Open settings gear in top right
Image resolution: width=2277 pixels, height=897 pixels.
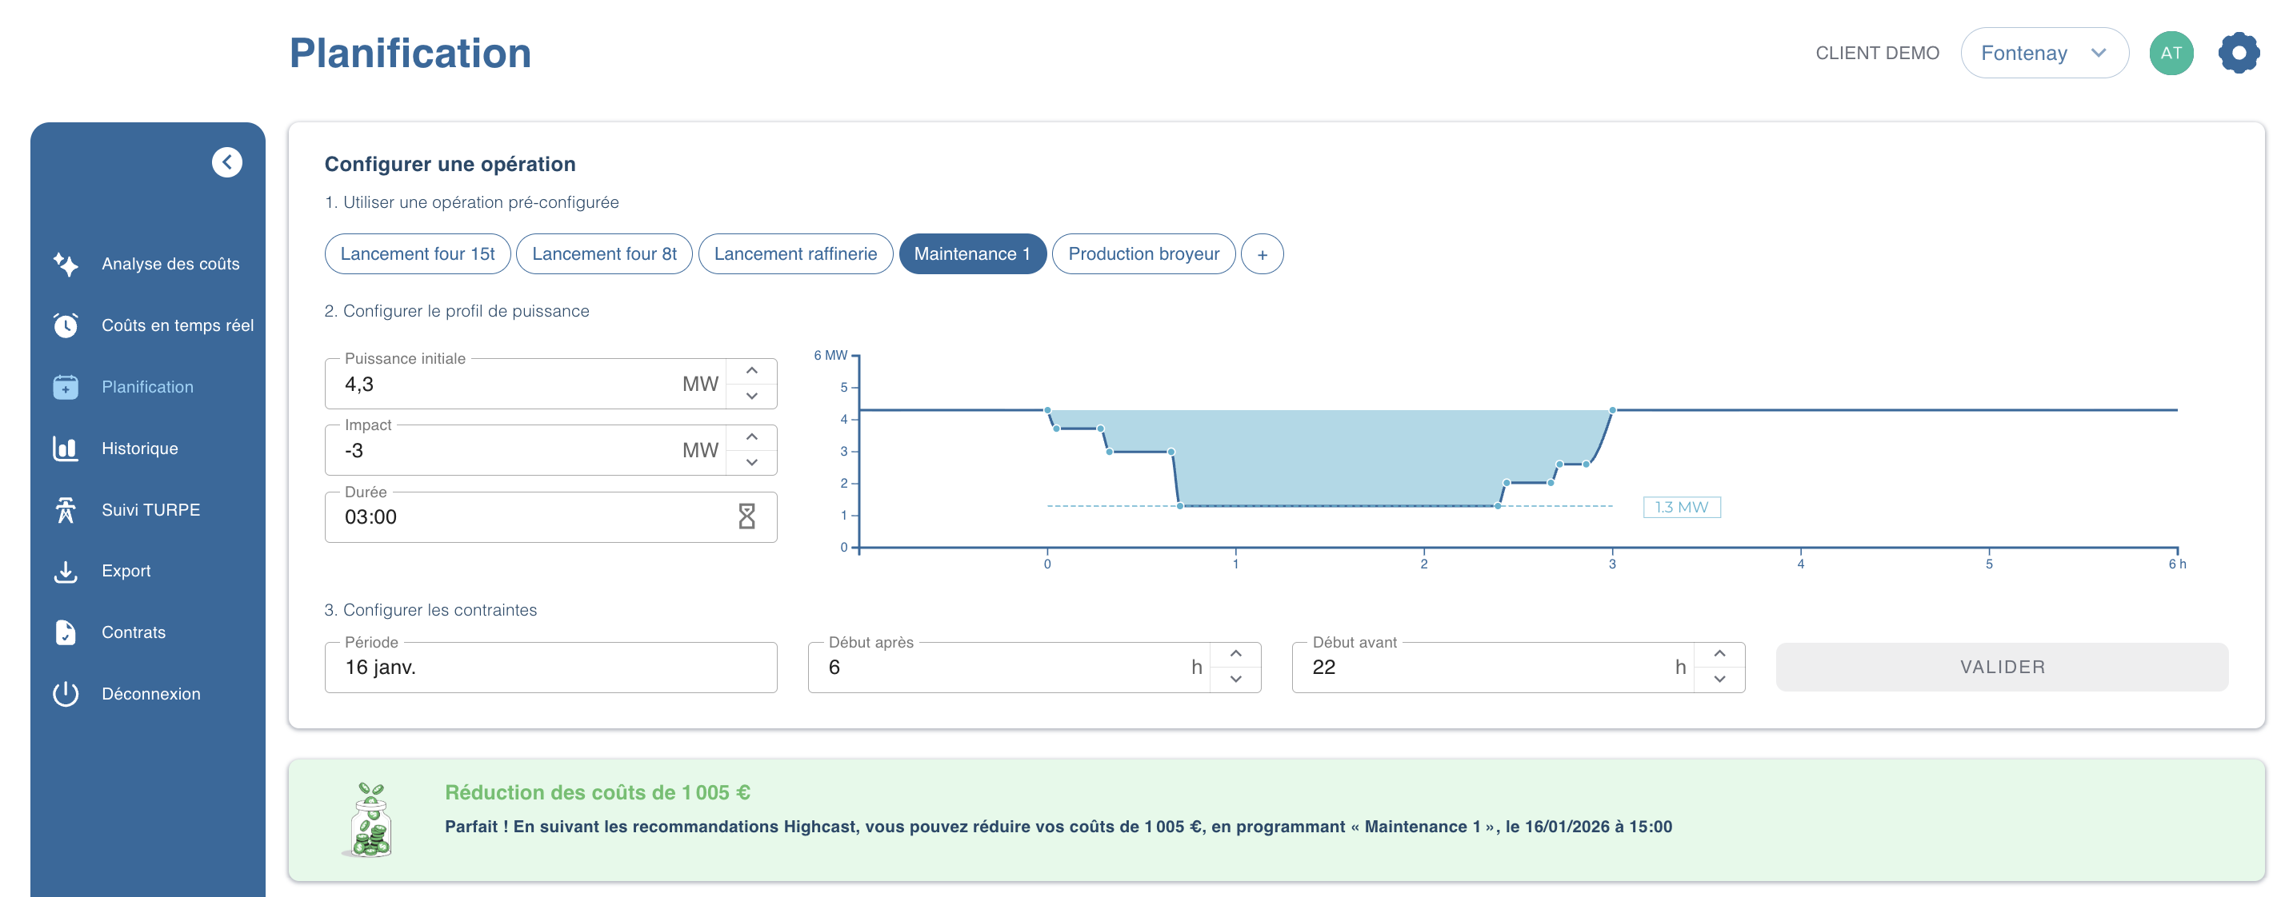[2238, 53]
